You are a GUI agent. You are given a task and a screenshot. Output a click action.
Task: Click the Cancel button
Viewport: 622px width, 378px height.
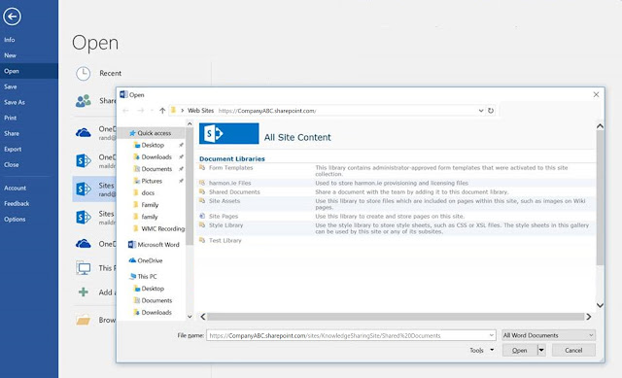573,350
